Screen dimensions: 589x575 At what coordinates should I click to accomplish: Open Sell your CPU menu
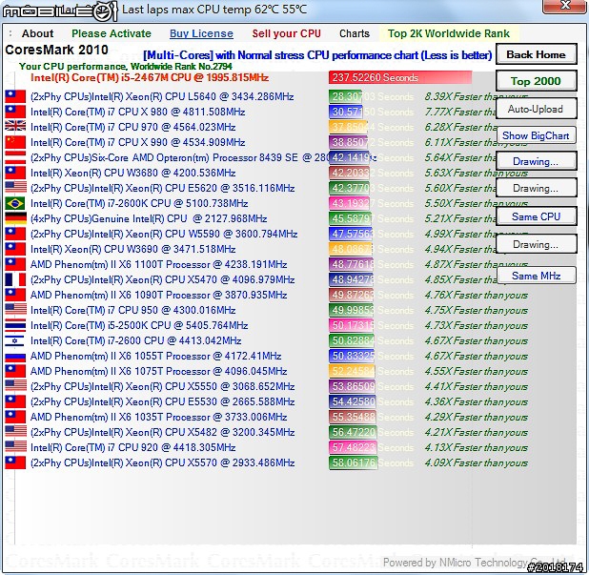tap(286, 33)
